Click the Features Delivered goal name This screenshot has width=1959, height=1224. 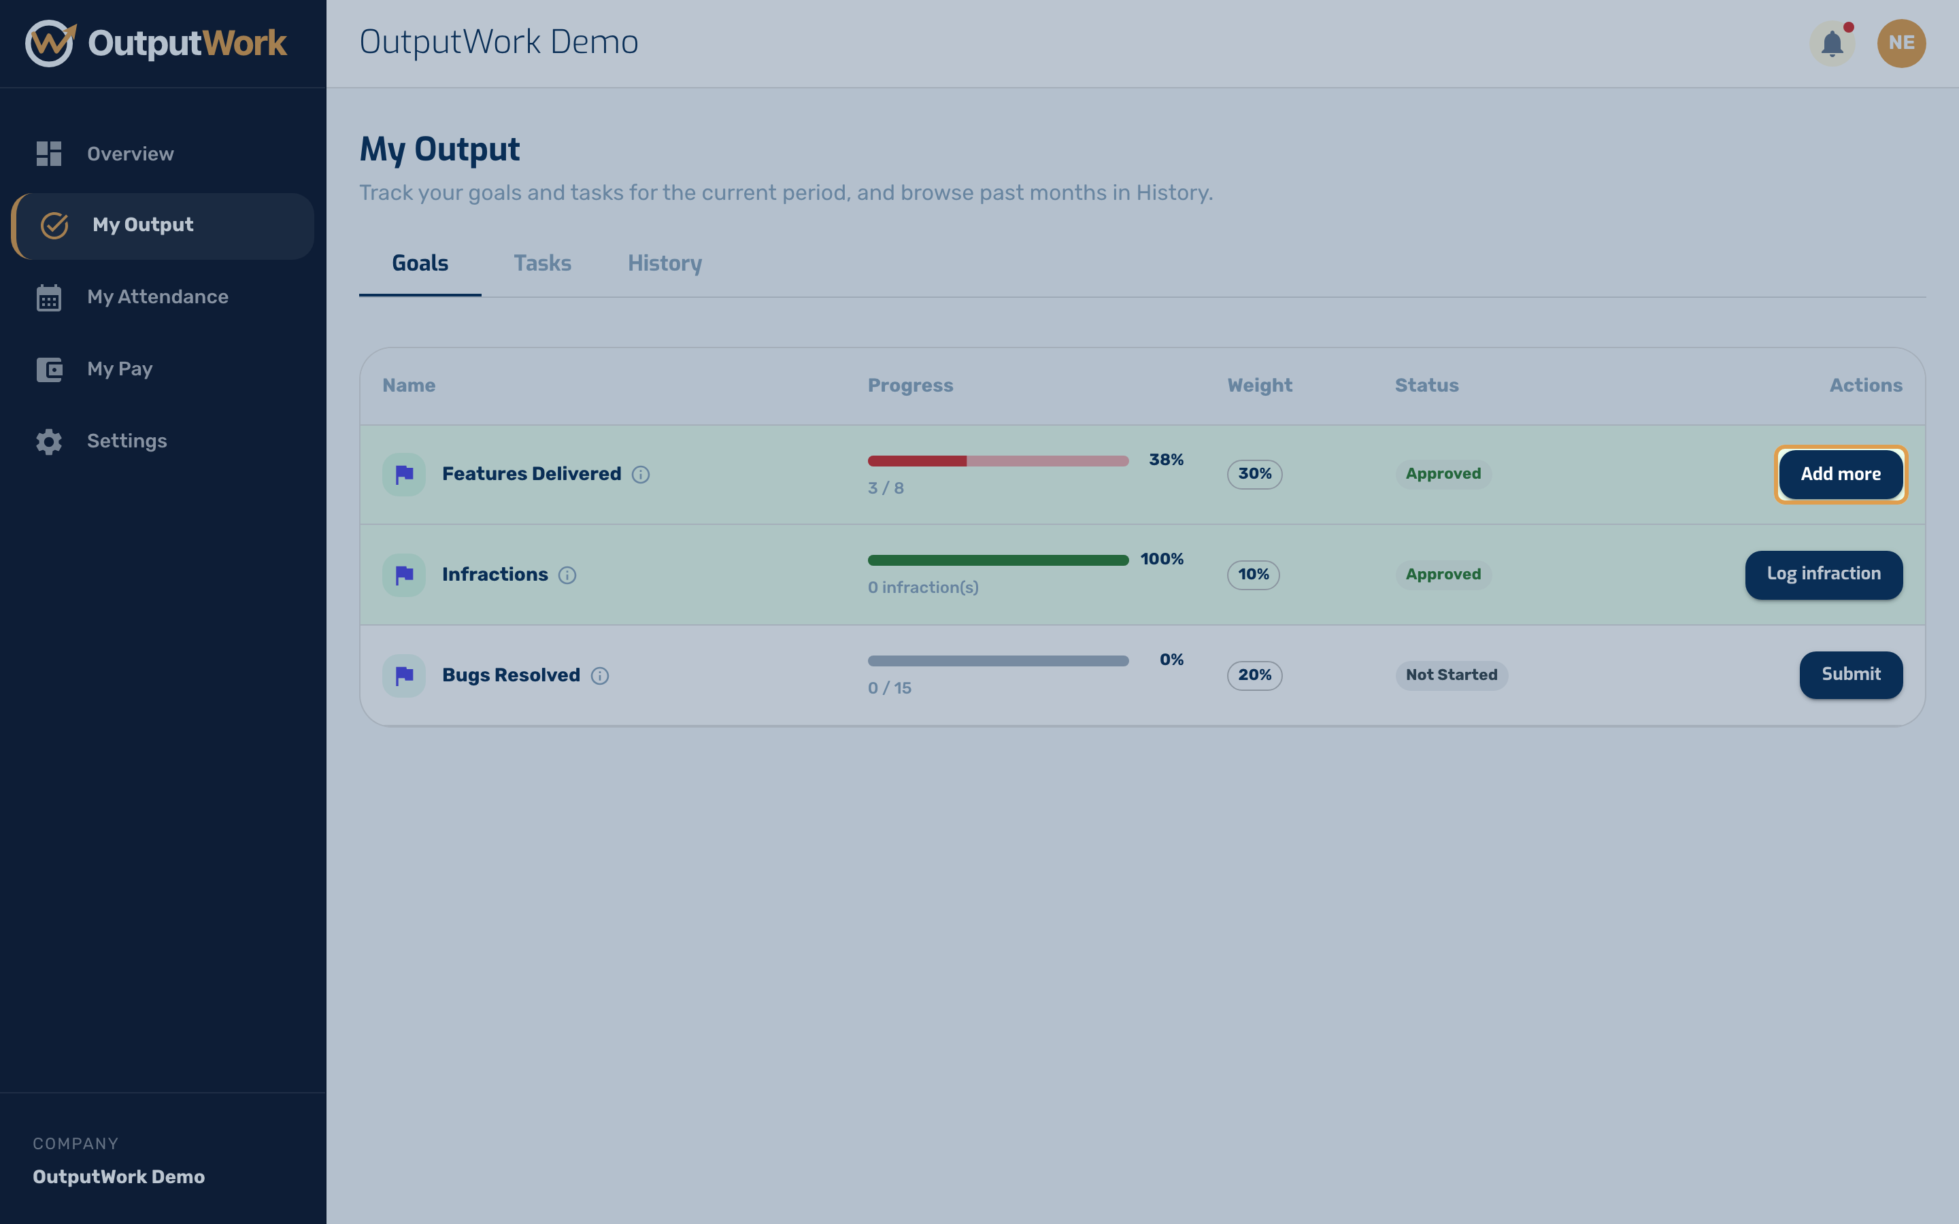pos(532,475)
